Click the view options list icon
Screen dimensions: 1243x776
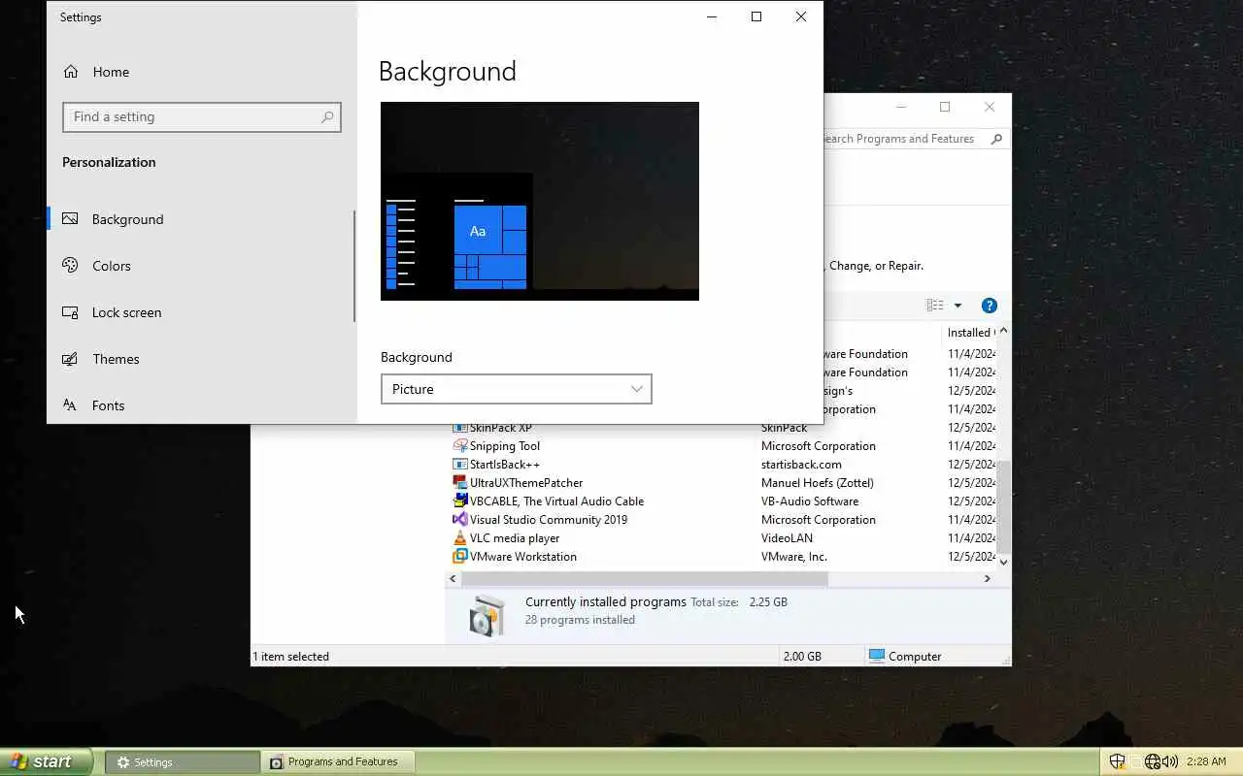(x=934, y=306)
